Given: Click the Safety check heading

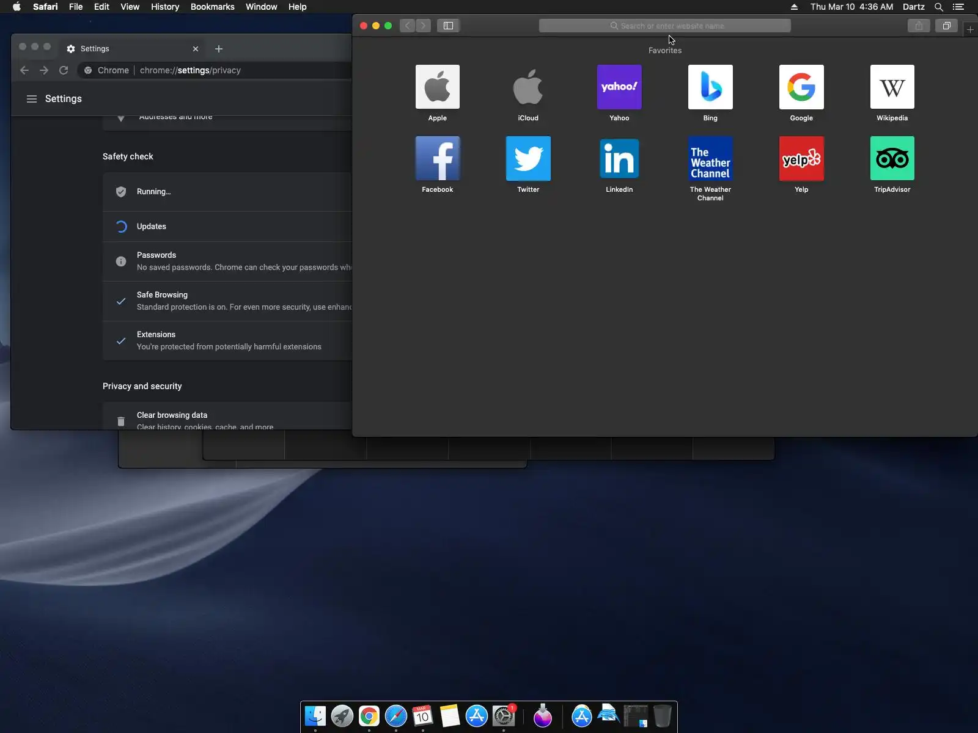Looking at the screenshot, I should [128, 156].
